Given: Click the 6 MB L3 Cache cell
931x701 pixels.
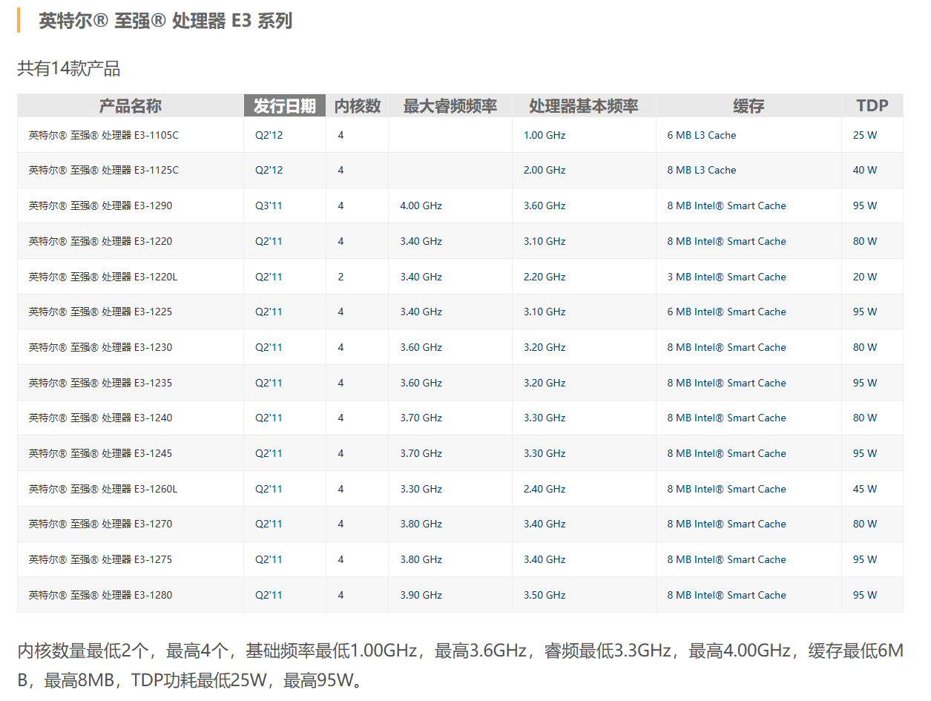Looking at the screenshot, I should point(701,135).
